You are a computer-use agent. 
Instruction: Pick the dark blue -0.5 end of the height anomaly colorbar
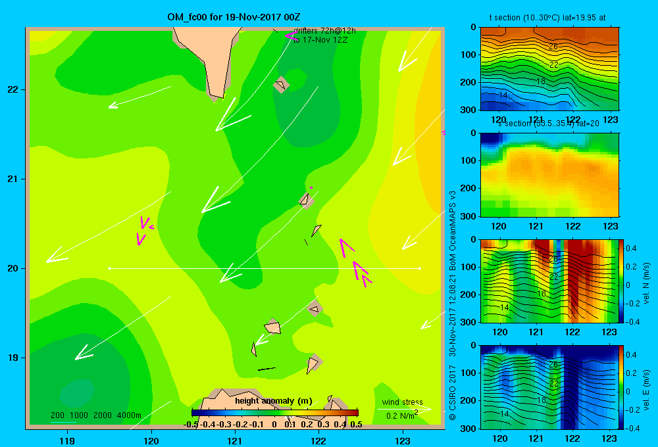click(195, 413)
